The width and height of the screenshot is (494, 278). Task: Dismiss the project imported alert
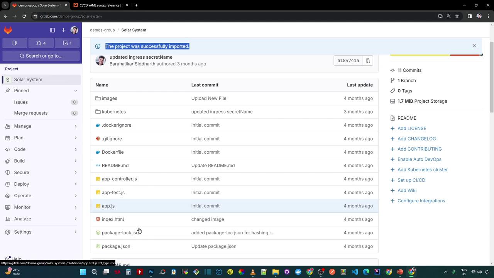point(474,46)
